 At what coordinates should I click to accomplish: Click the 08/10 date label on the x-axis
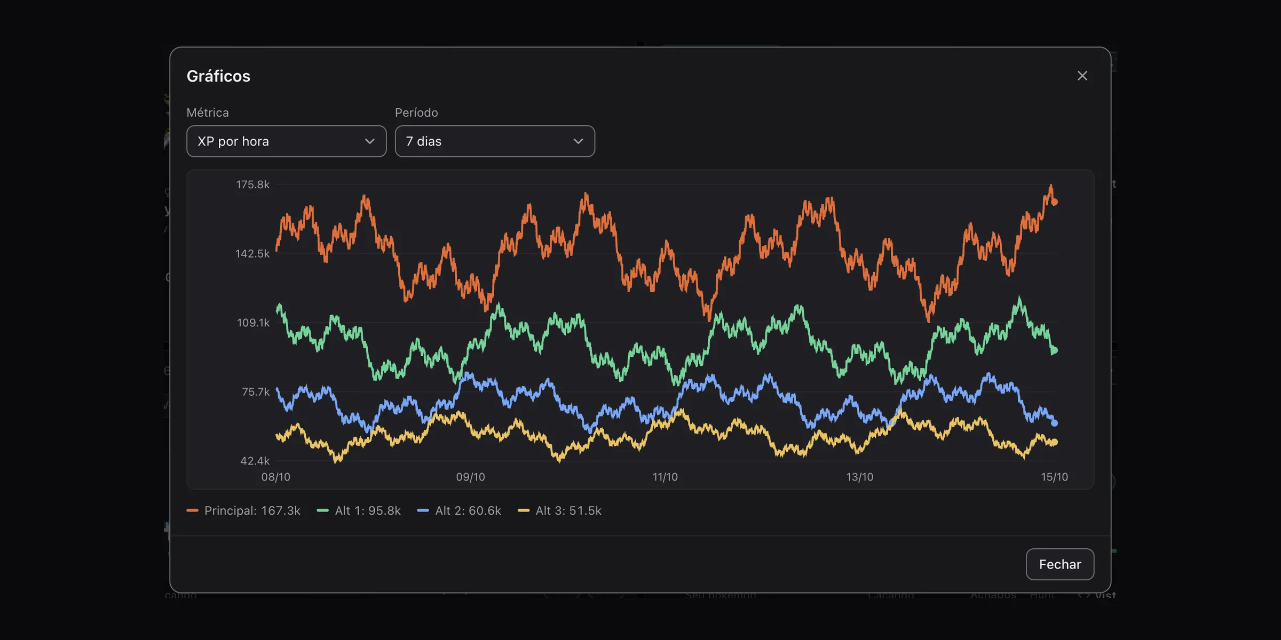click(x=276, y=477)
